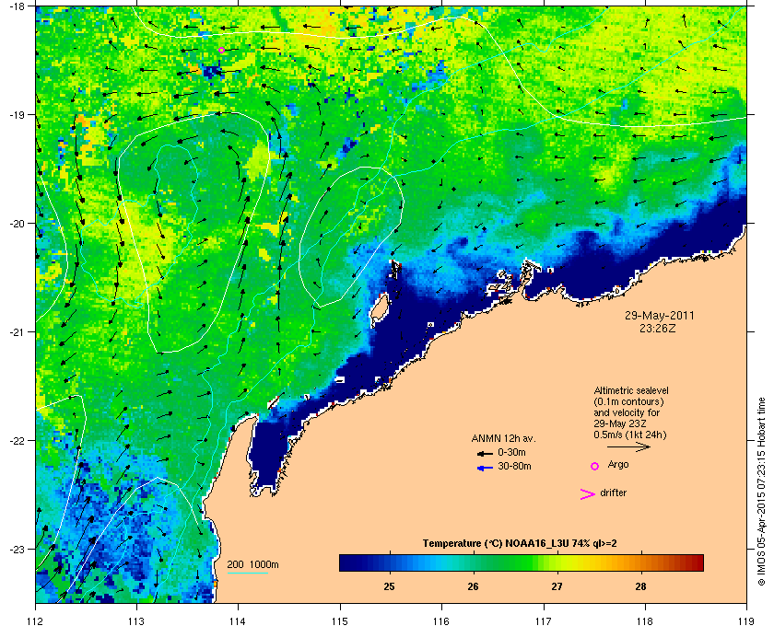Viewport: 774px width, 626px height.
Task: Click the longitude axis label 112
Action: [36, 621]
